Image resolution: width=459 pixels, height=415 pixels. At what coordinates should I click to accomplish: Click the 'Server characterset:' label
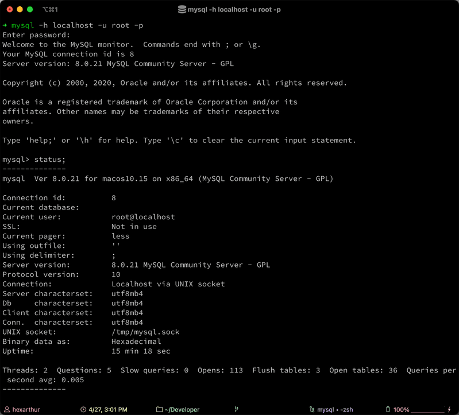click(x=48, y=294)
